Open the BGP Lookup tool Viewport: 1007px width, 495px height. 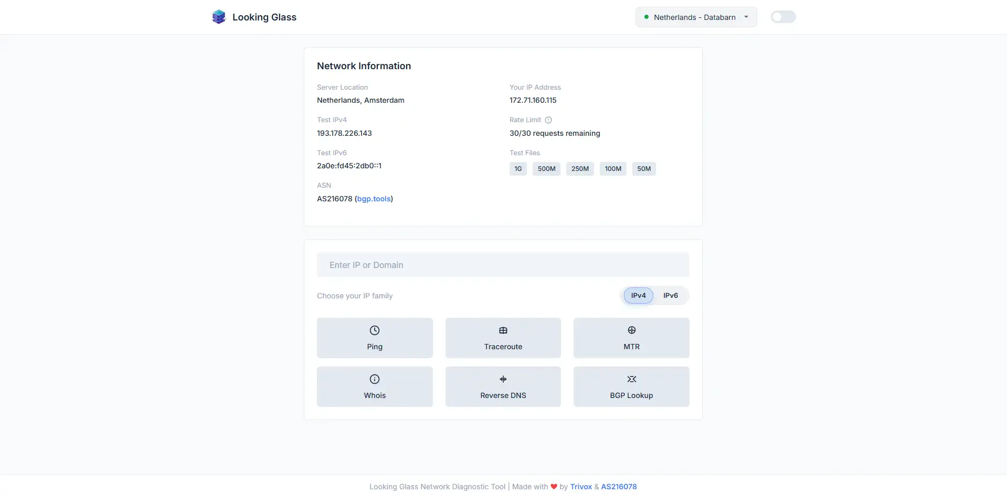point(631,386)
